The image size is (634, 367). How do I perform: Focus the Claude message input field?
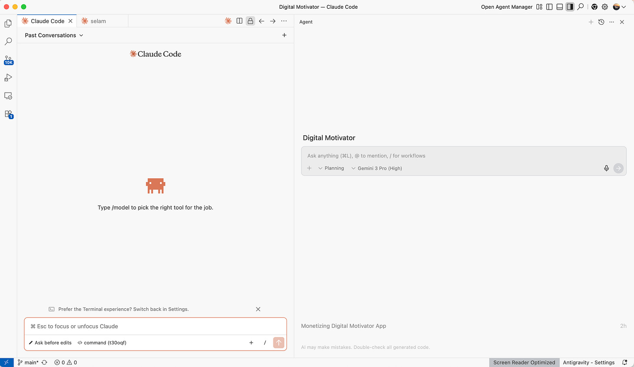155,326
